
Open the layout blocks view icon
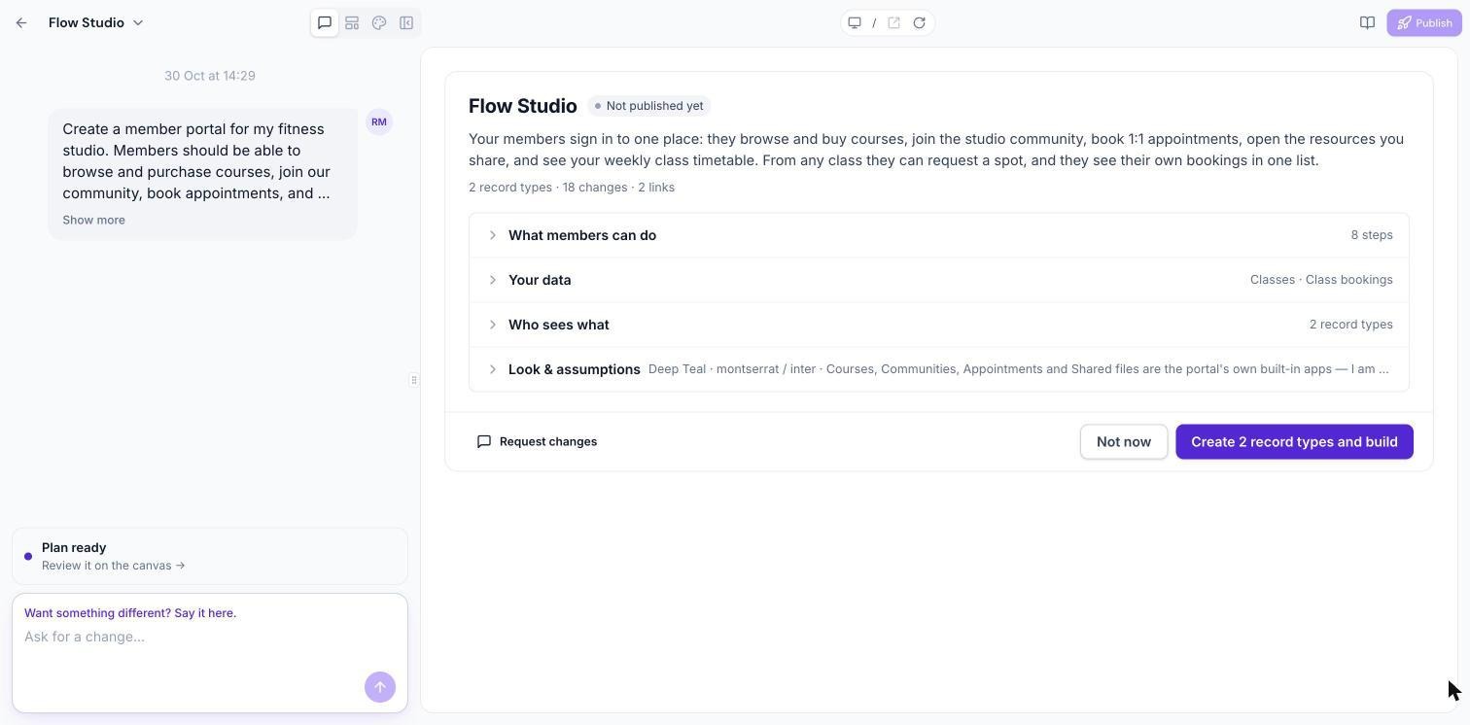tap(352, 22)
